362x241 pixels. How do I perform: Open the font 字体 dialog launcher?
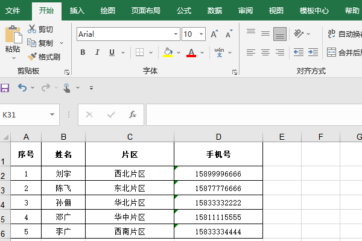tap(235, 72)
